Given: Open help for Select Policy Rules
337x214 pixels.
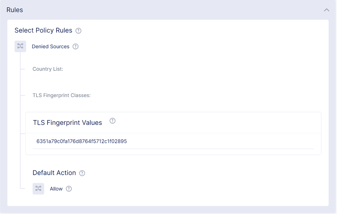Looking at the screenshot, I should click(x=78, y=31).
